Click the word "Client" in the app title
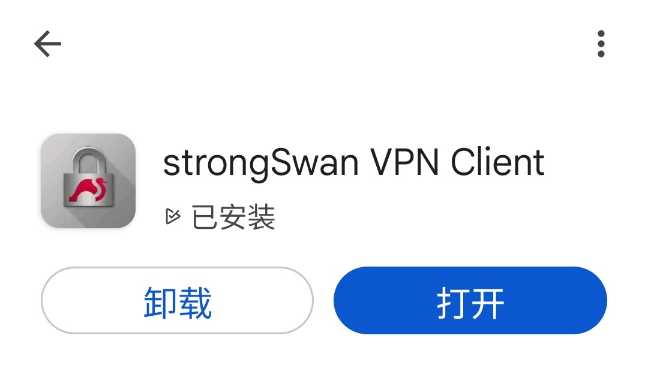 click(497, 162)
